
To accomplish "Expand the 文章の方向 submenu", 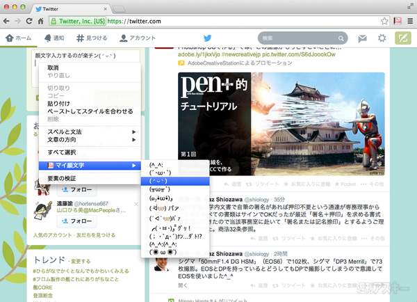I will pyautogui.click(x=90, y=140).
